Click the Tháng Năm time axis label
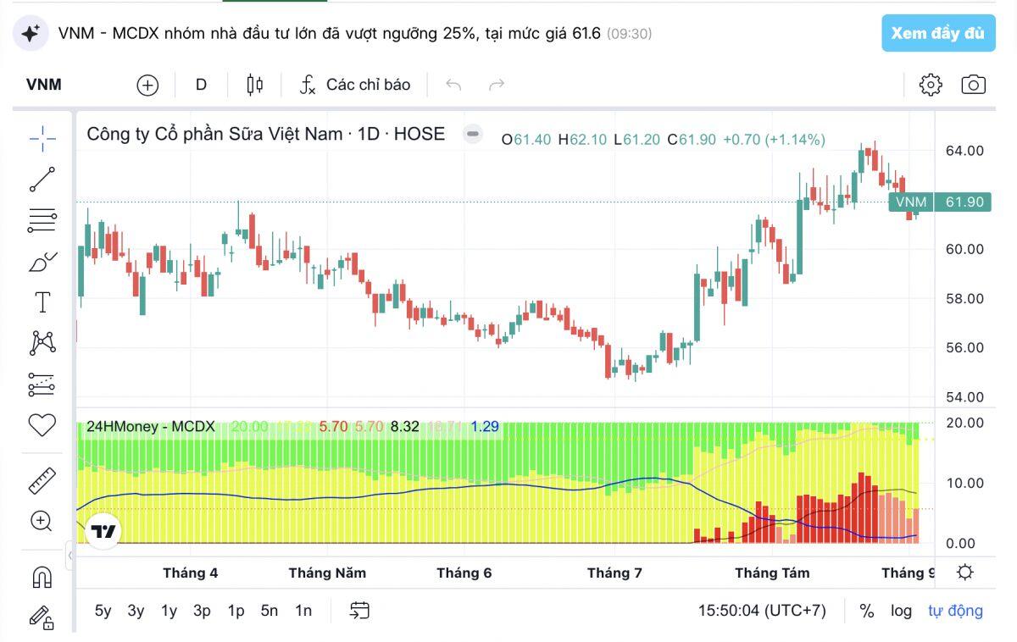 tap(327, 573)
